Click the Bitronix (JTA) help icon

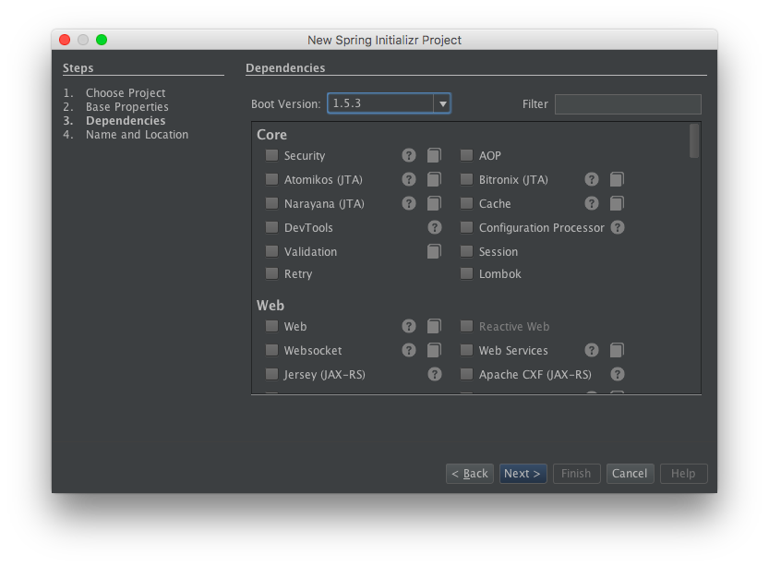[x=592, y=179]
